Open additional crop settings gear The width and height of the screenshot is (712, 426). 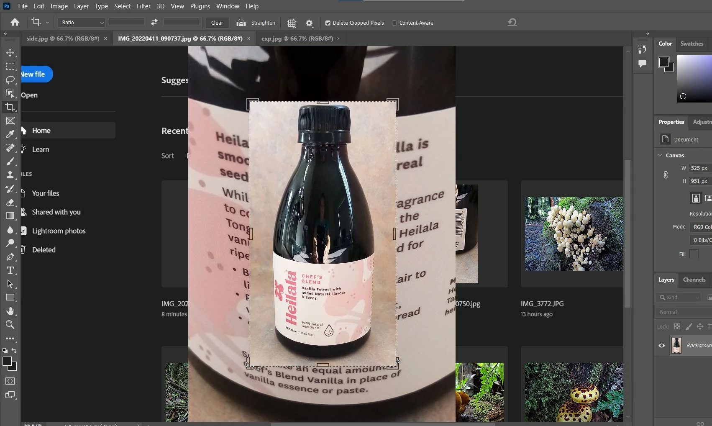[309, 23]
